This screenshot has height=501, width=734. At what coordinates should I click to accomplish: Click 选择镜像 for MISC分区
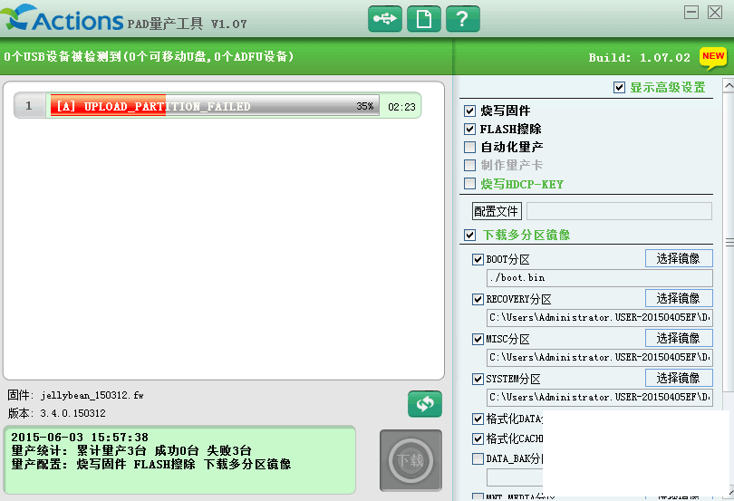pos(679,338)
